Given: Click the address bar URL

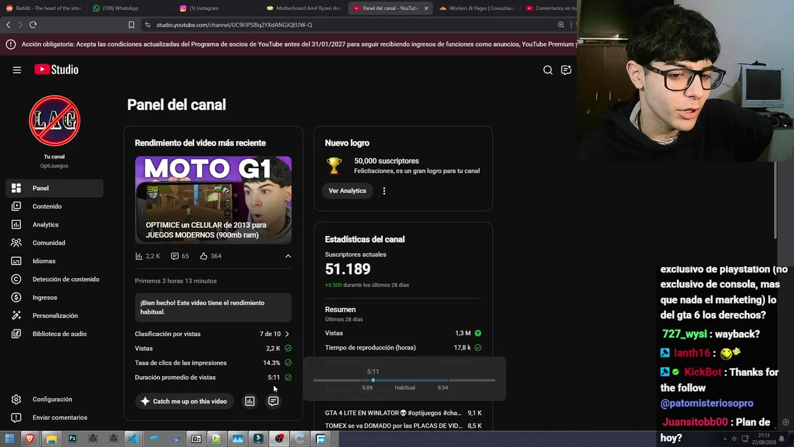Looking at the screenshot, I should [234, 25].
